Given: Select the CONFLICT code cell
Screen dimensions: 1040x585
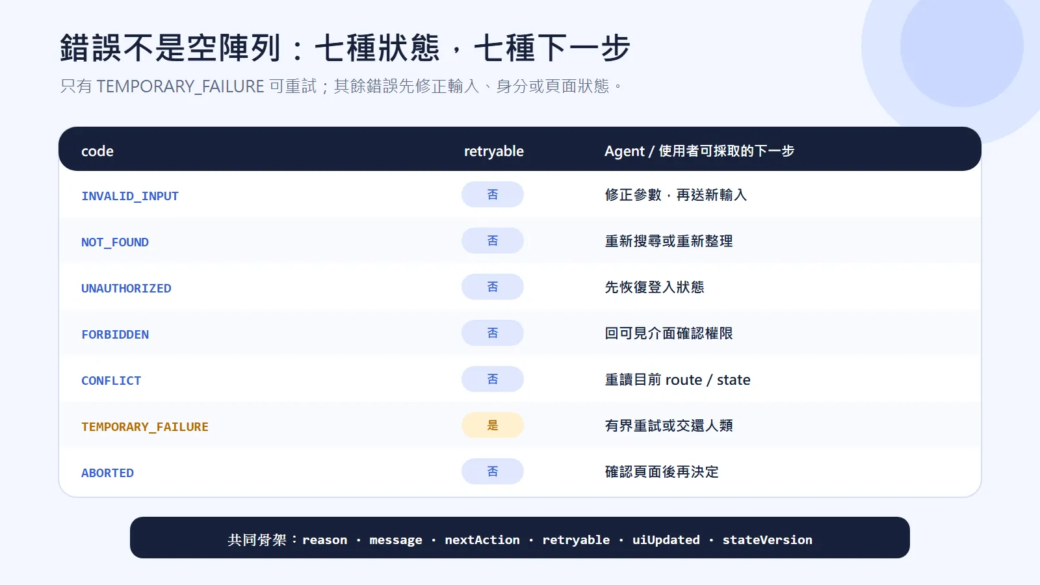Looking at the screenshot, I should (111, 380).
